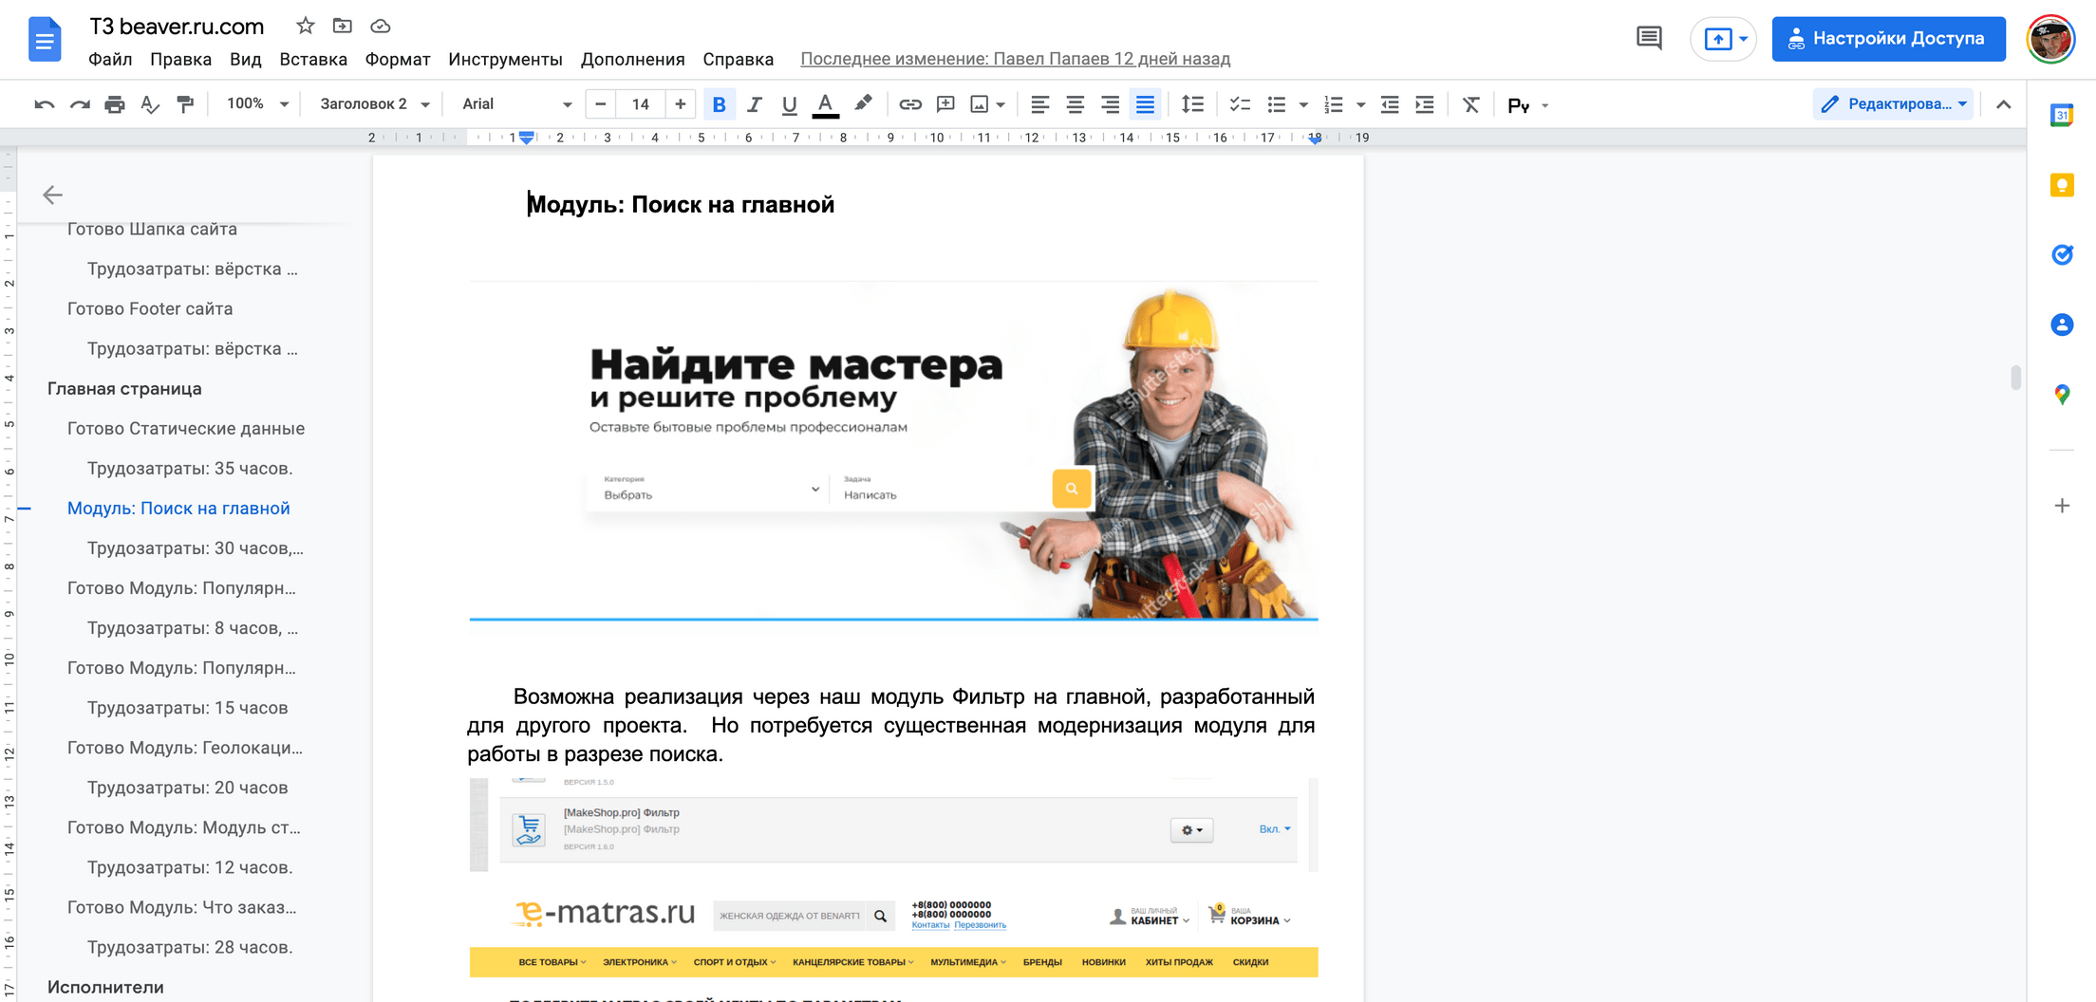Viewport: 2096px width, 1002px height.
Task: Decrease the font size
Action: (x=600, y=104)
